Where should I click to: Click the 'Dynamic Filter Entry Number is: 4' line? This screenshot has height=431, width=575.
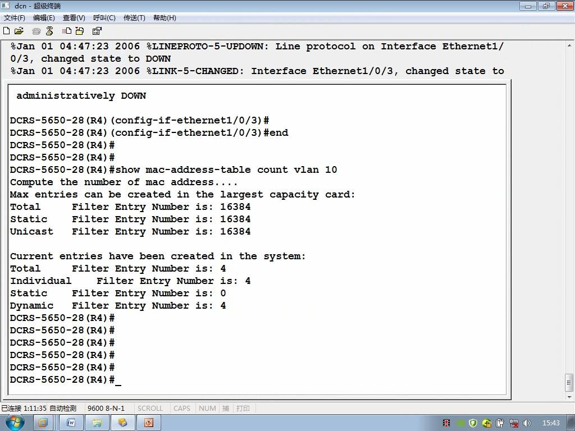118,306
